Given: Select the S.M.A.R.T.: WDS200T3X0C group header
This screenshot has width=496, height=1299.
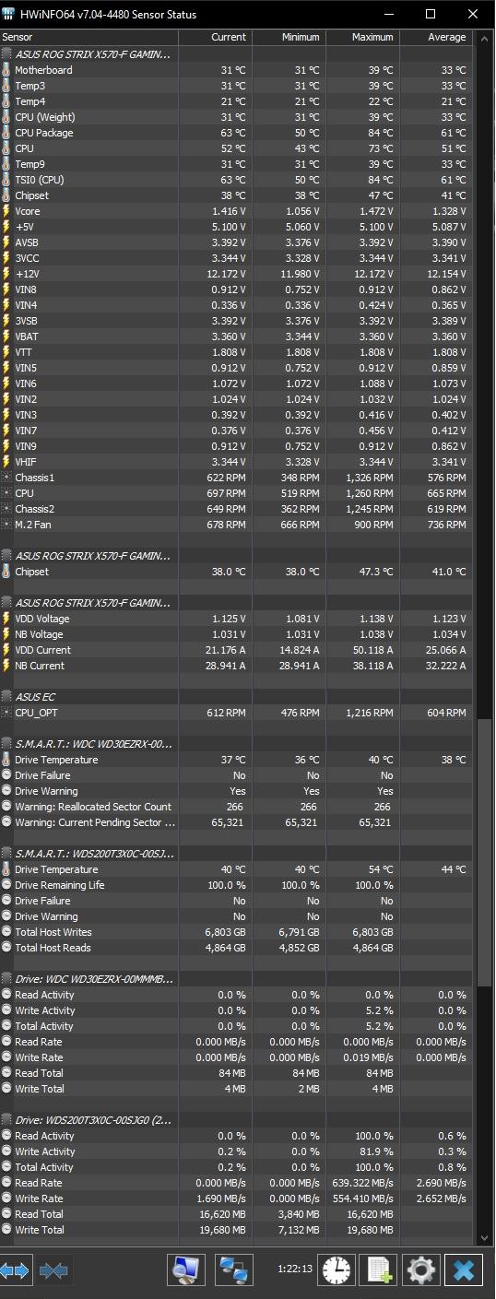Looking at the screenshot, I should click(x=236, y=854).
